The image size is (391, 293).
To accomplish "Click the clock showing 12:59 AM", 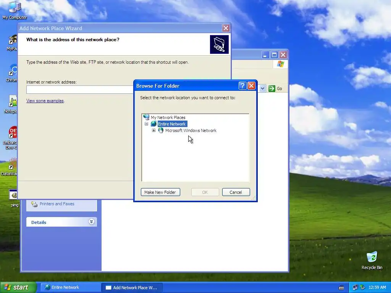I will [x=377, y=288].
